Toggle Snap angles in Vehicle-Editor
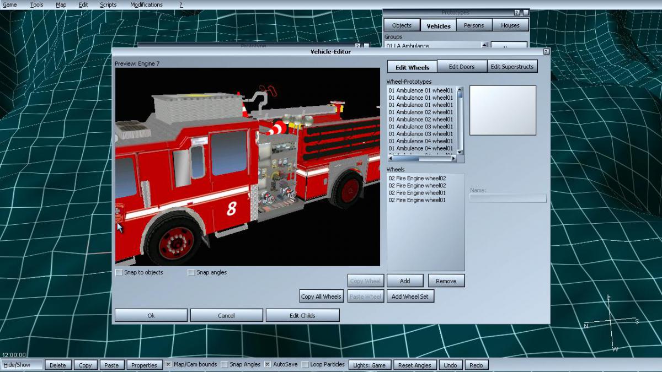Screen dimensions: 662x372 191,272
